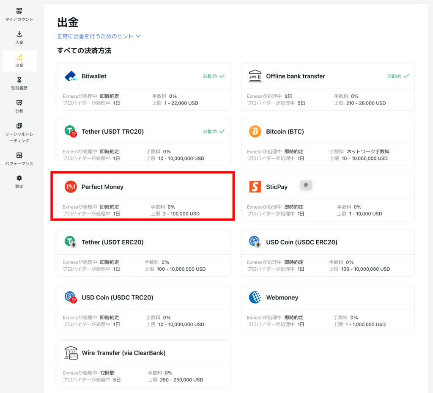433x393 pixels.
Task: Select 出金 withdrawal menu item
Action: tap(19, 61)
